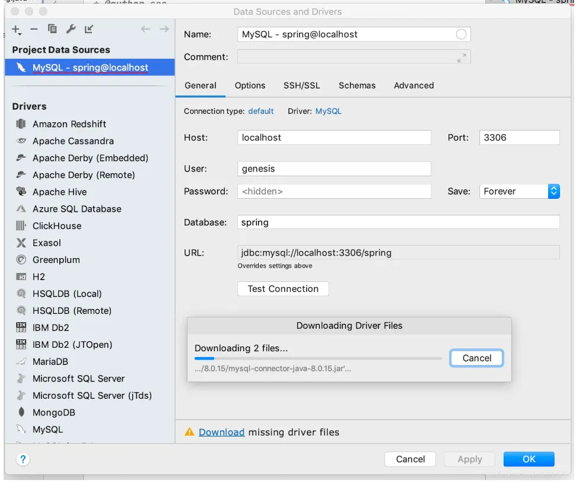Click the color circle in the Name field

coord(461,34)
